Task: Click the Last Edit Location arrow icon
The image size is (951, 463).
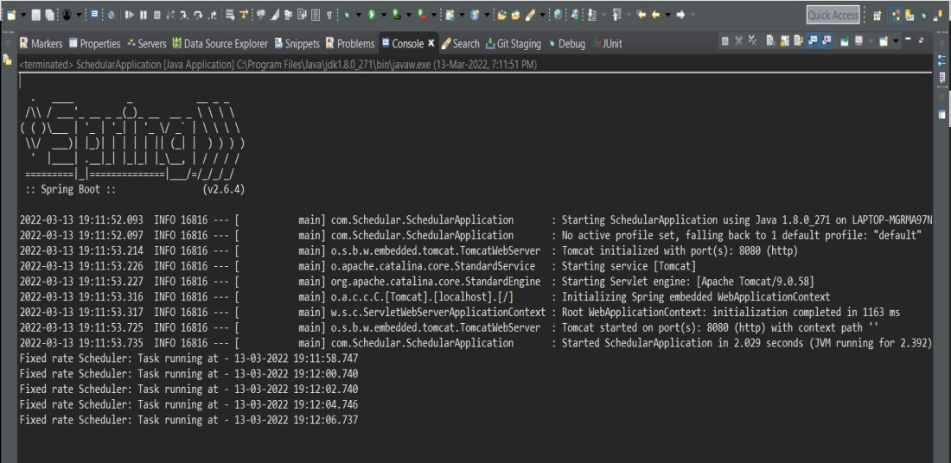Action: (641, 15)
